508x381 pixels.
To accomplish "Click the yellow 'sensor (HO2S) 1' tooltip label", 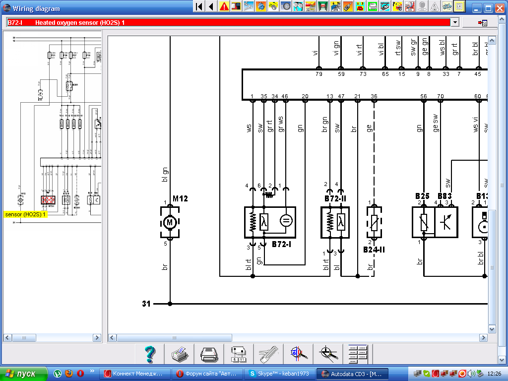I will [26, 214].
